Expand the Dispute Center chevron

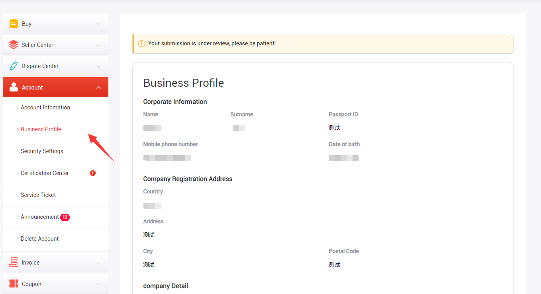pyautogui.click(x=98, y=66)
